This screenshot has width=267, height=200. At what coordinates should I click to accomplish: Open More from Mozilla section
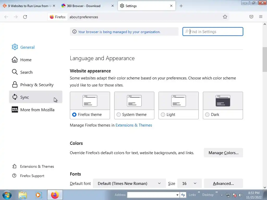[x=35, y=110]
